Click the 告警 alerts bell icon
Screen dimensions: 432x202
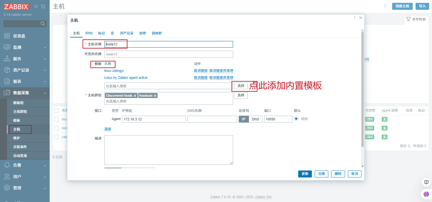click(7, 165)
